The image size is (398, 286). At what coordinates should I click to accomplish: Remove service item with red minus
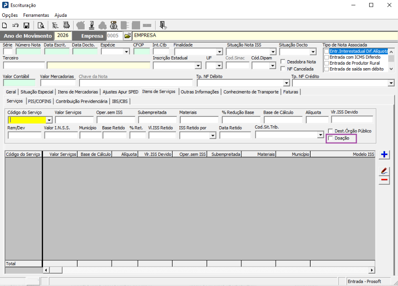click(384, 180)
